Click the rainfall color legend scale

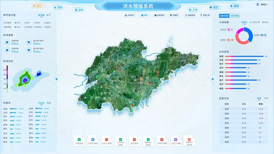[x=7, y=79]
